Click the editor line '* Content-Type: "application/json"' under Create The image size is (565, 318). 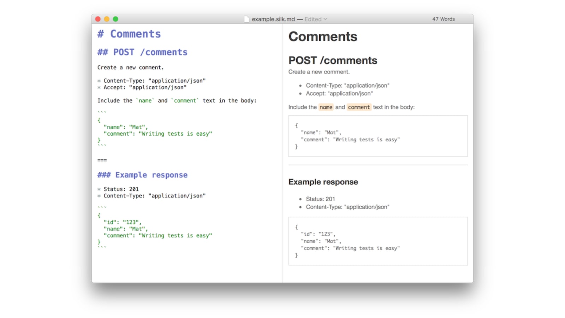pyautogui.click(x=151, y=81)
